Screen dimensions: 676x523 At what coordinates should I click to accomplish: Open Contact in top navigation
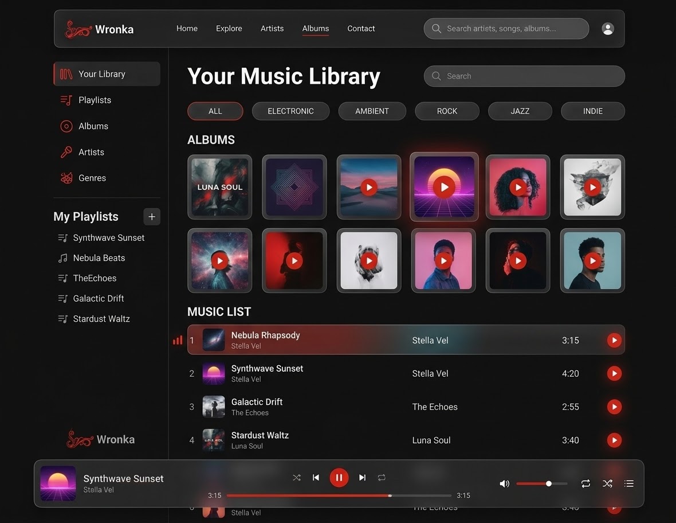361,29
